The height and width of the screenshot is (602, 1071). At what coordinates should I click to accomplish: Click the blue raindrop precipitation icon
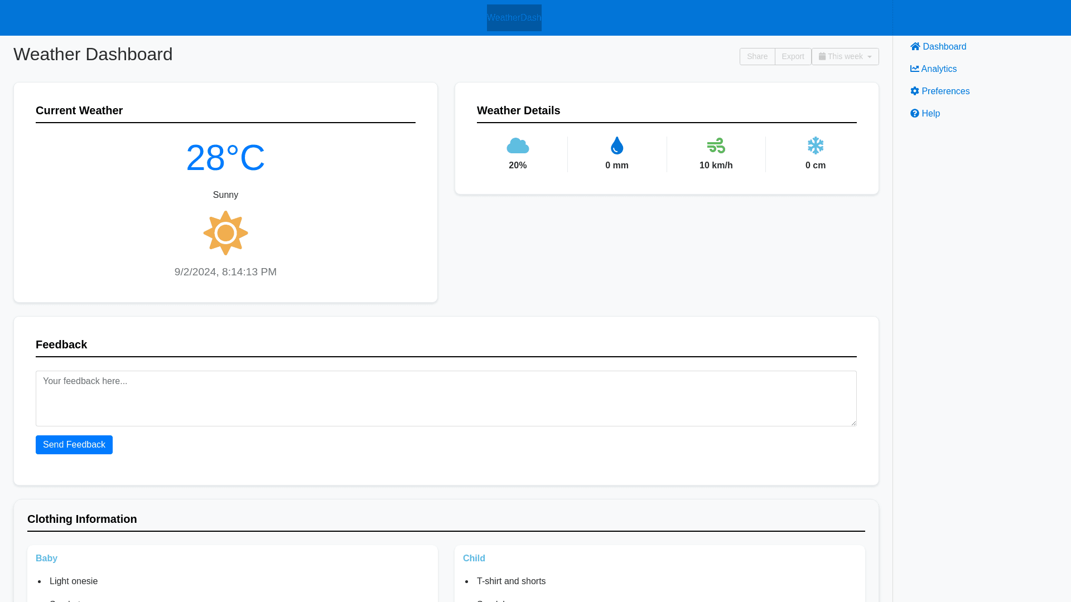(x=617, y=146)
